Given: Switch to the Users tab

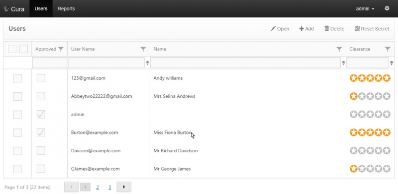Looking at the screenshot, I should [x=41, y=8].
